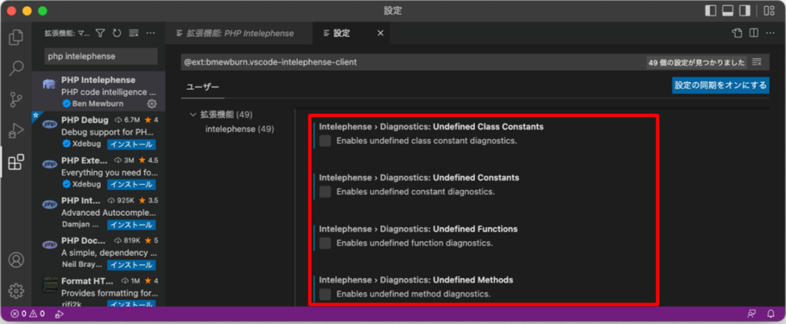The height and width of the screenshot is (324, 786).
Task: Open the Source Control view
Action: coord(16,99)
